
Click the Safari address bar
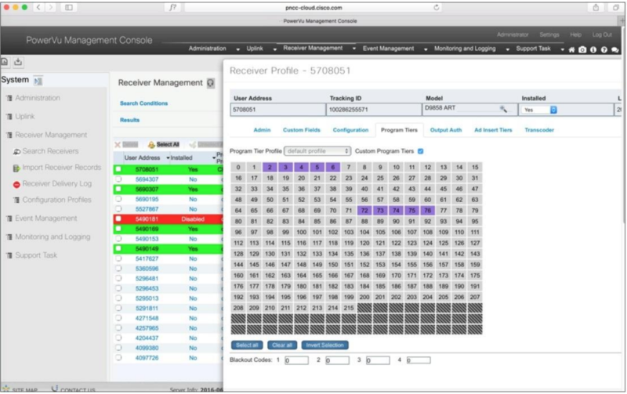click(x=313, y=8)
